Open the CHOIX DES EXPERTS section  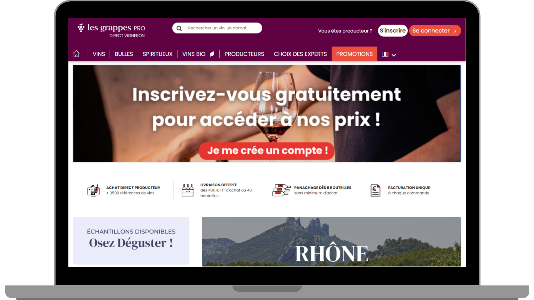[300, 54]
